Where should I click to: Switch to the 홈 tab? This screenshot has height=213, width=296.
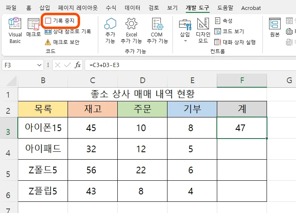point(29,8)
